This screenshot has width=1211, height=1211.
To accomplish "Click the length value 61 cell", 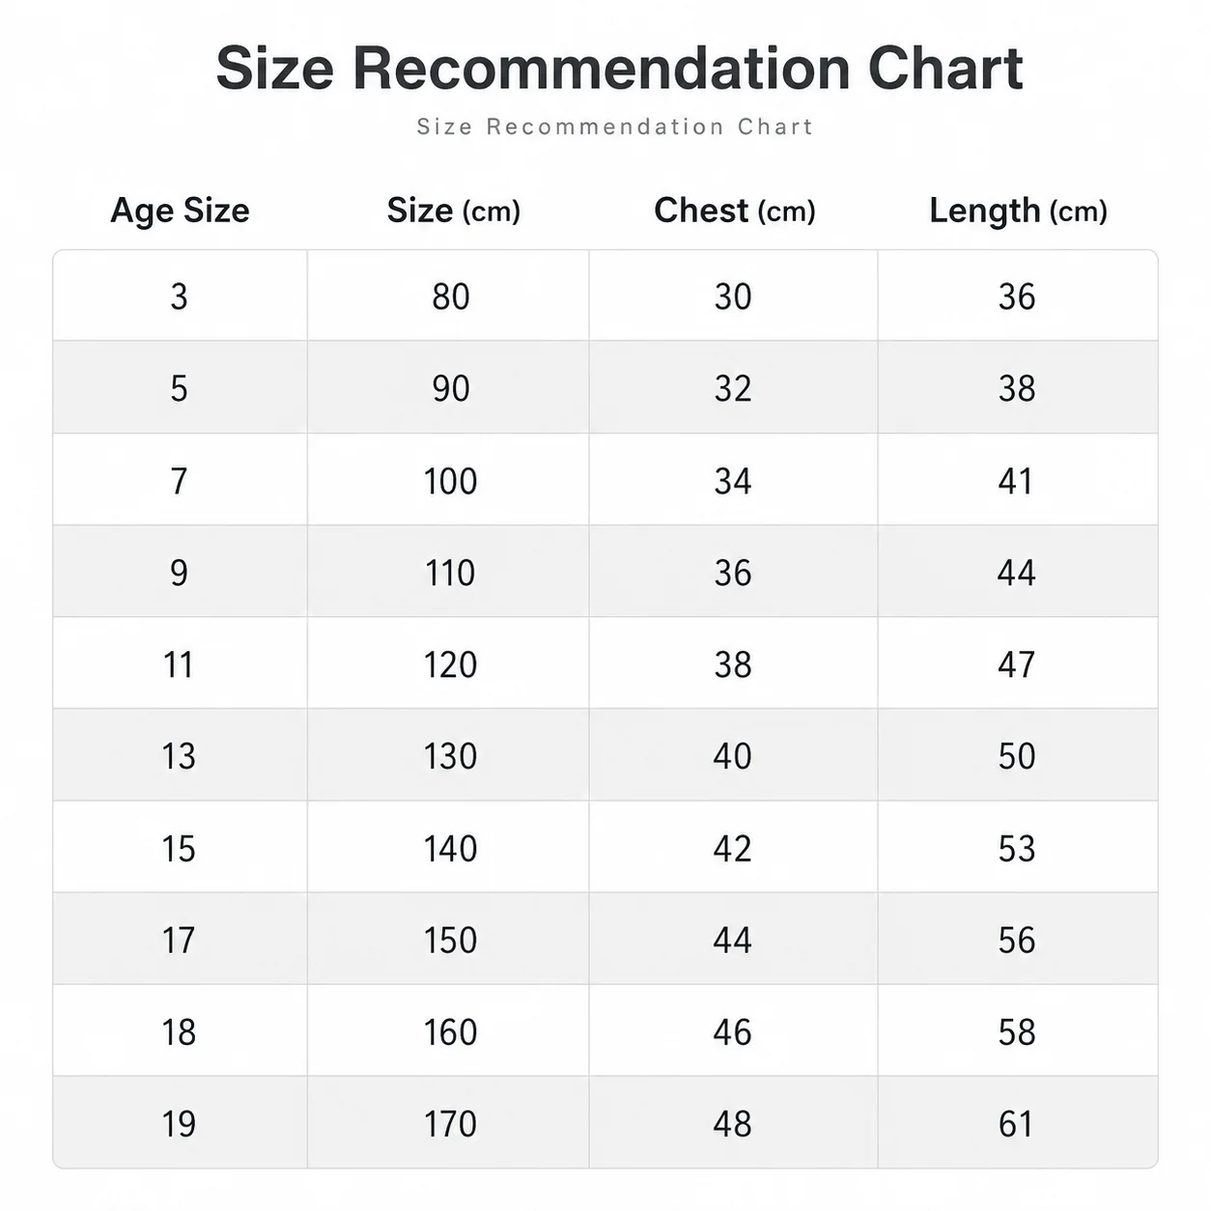I will pyautogui.click(x=1017, y=1122).
